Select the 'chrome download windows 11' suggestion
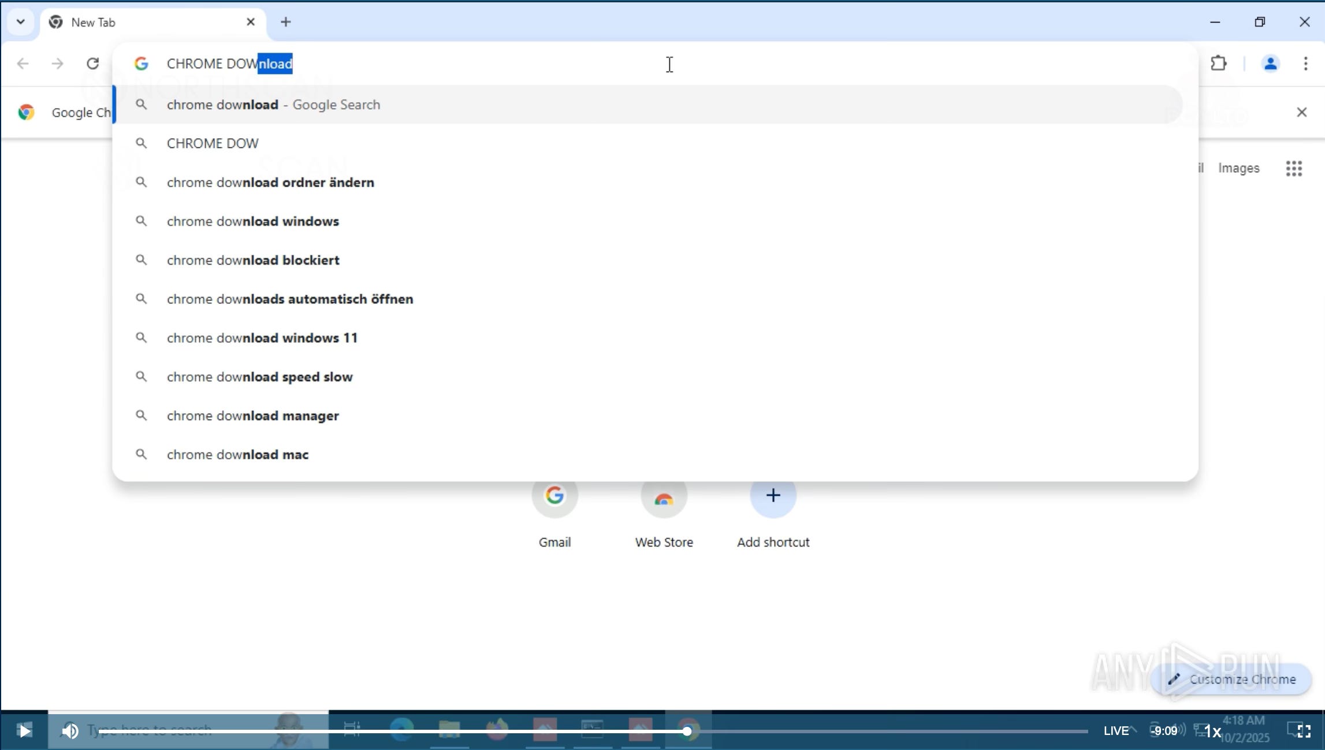 click(262, 338)
